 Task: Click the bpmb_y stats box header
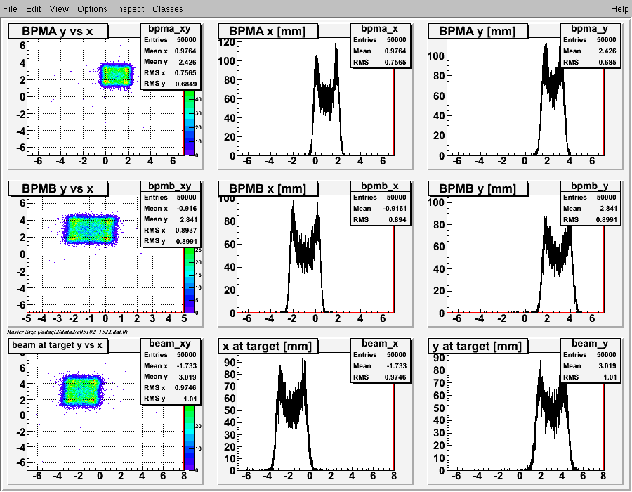pos(590,186)
